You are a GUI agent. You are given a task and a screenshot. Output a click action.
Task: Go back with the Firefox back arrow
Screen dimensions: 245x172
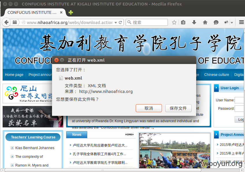6,22
